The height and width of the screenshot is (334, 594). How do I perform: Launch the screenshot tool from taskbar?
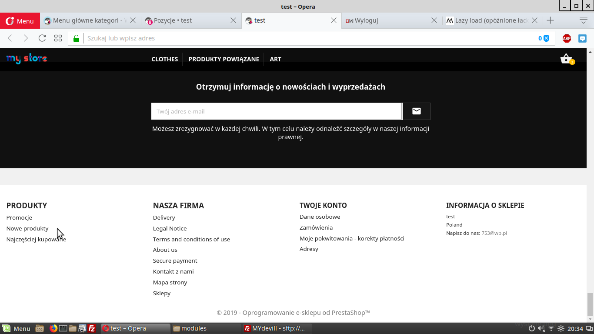pos(82,328)
